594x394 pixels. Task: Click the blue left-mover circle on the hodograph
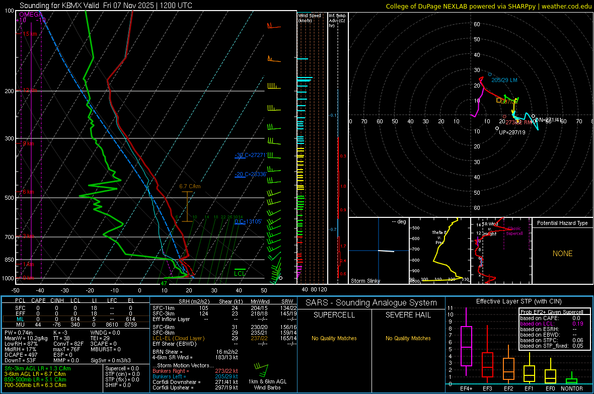coord(490,74)
